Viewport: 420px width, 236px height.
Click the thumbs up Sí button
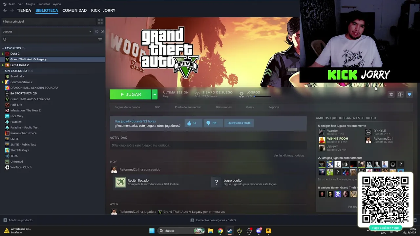tap(193, 123)
